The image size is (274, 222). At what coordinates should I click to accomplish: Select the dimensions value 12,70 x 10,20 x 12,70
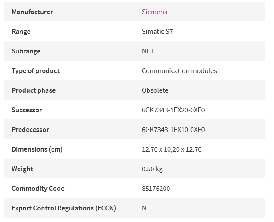pyautogui.click(x=172, y=149)
